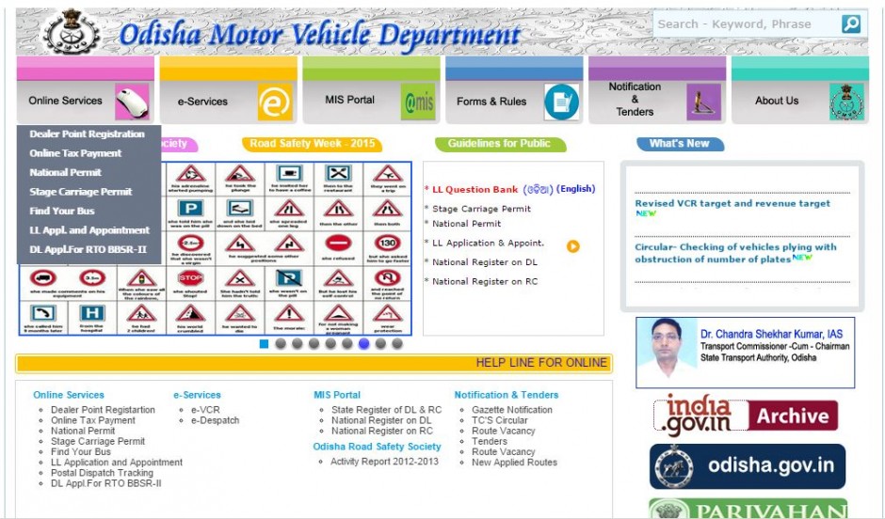Open Dealer Point Registration menu entry
This screenshot has width=885, height=519.
[x=87, y=134]
